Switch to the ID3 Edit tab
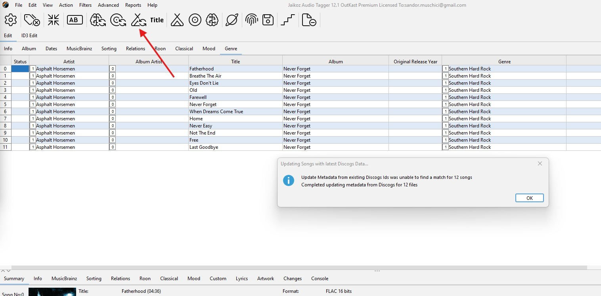The width and height of the screenshot is (601, 296). (x=29, y=36)
